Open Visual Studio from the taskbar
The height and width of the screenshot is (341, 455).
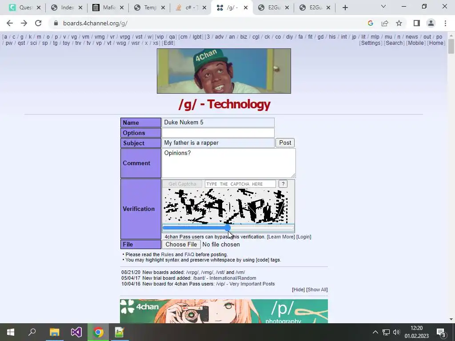[x=76, y=332]
